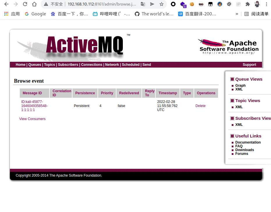The width and height of the screenshot is (271, 212).
Task: Open the blue round avatar extension icon
Action: (x=220, y=4)
